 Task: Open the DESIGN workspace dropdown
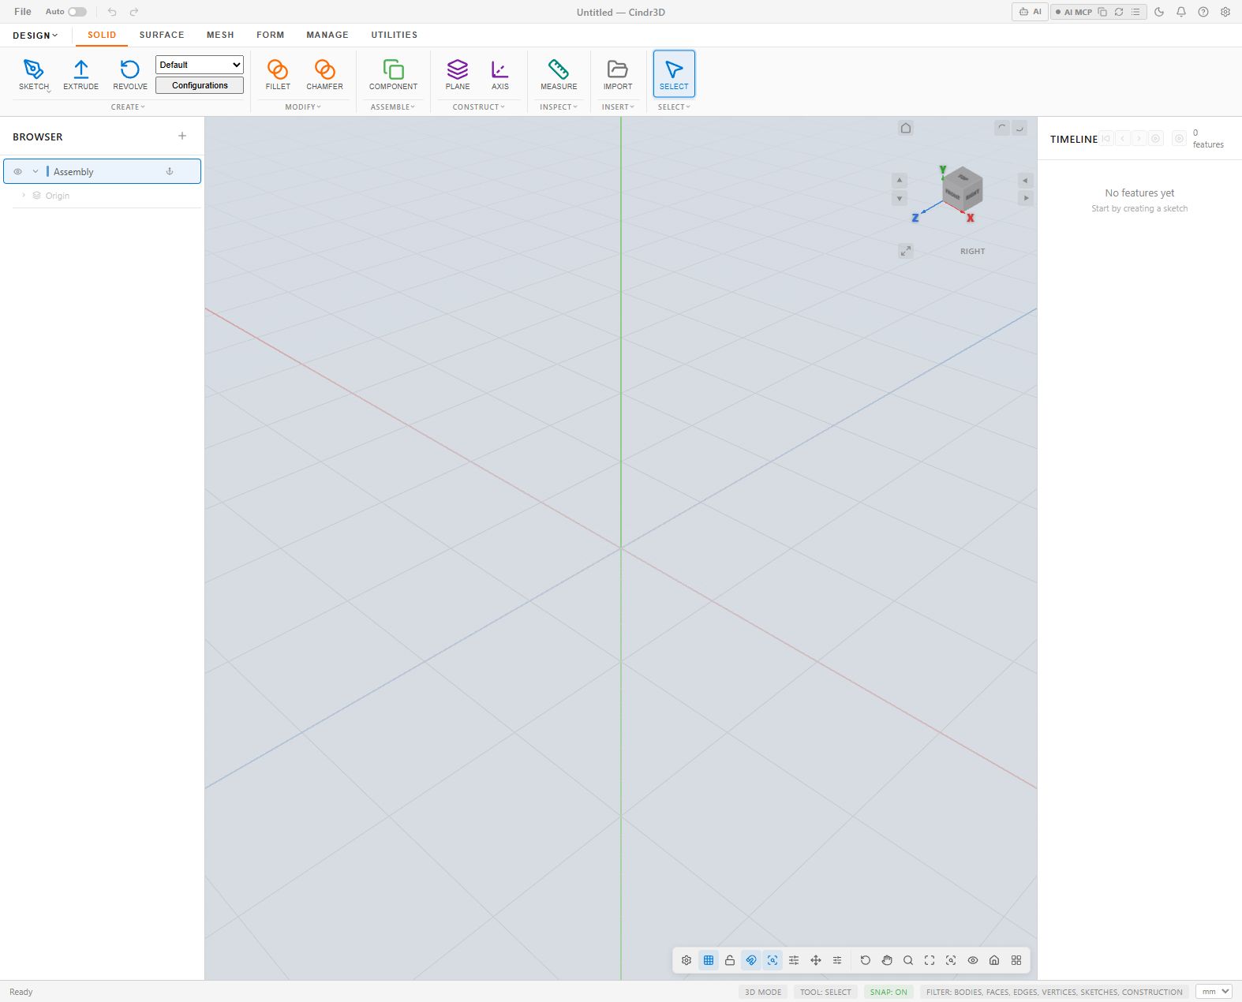pos(35,36)
